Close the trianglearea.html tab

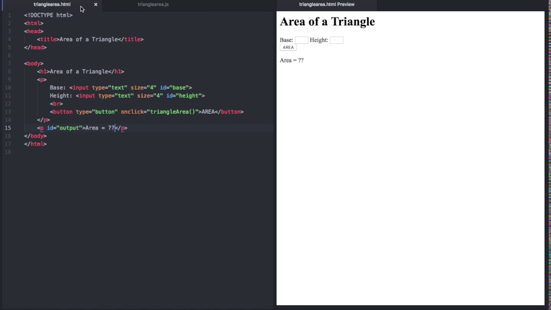(x=96, y=4)
